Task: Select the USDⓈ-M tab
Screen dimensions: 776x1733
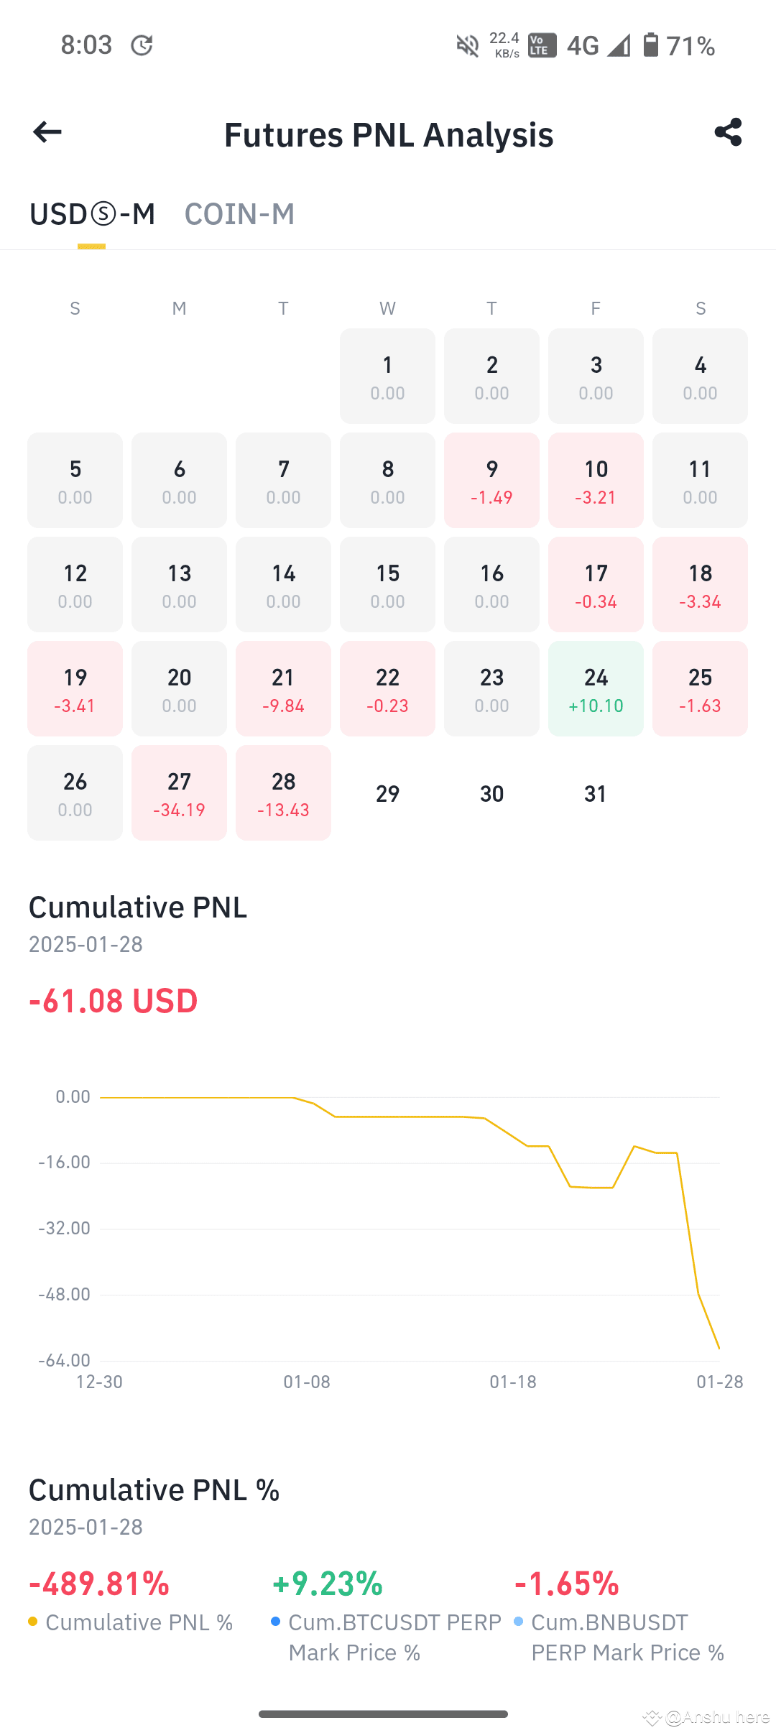Action: coord(92,214)
